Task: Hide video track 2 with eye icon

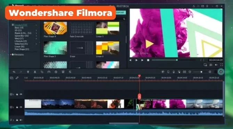Action: (x=21, y=94)
